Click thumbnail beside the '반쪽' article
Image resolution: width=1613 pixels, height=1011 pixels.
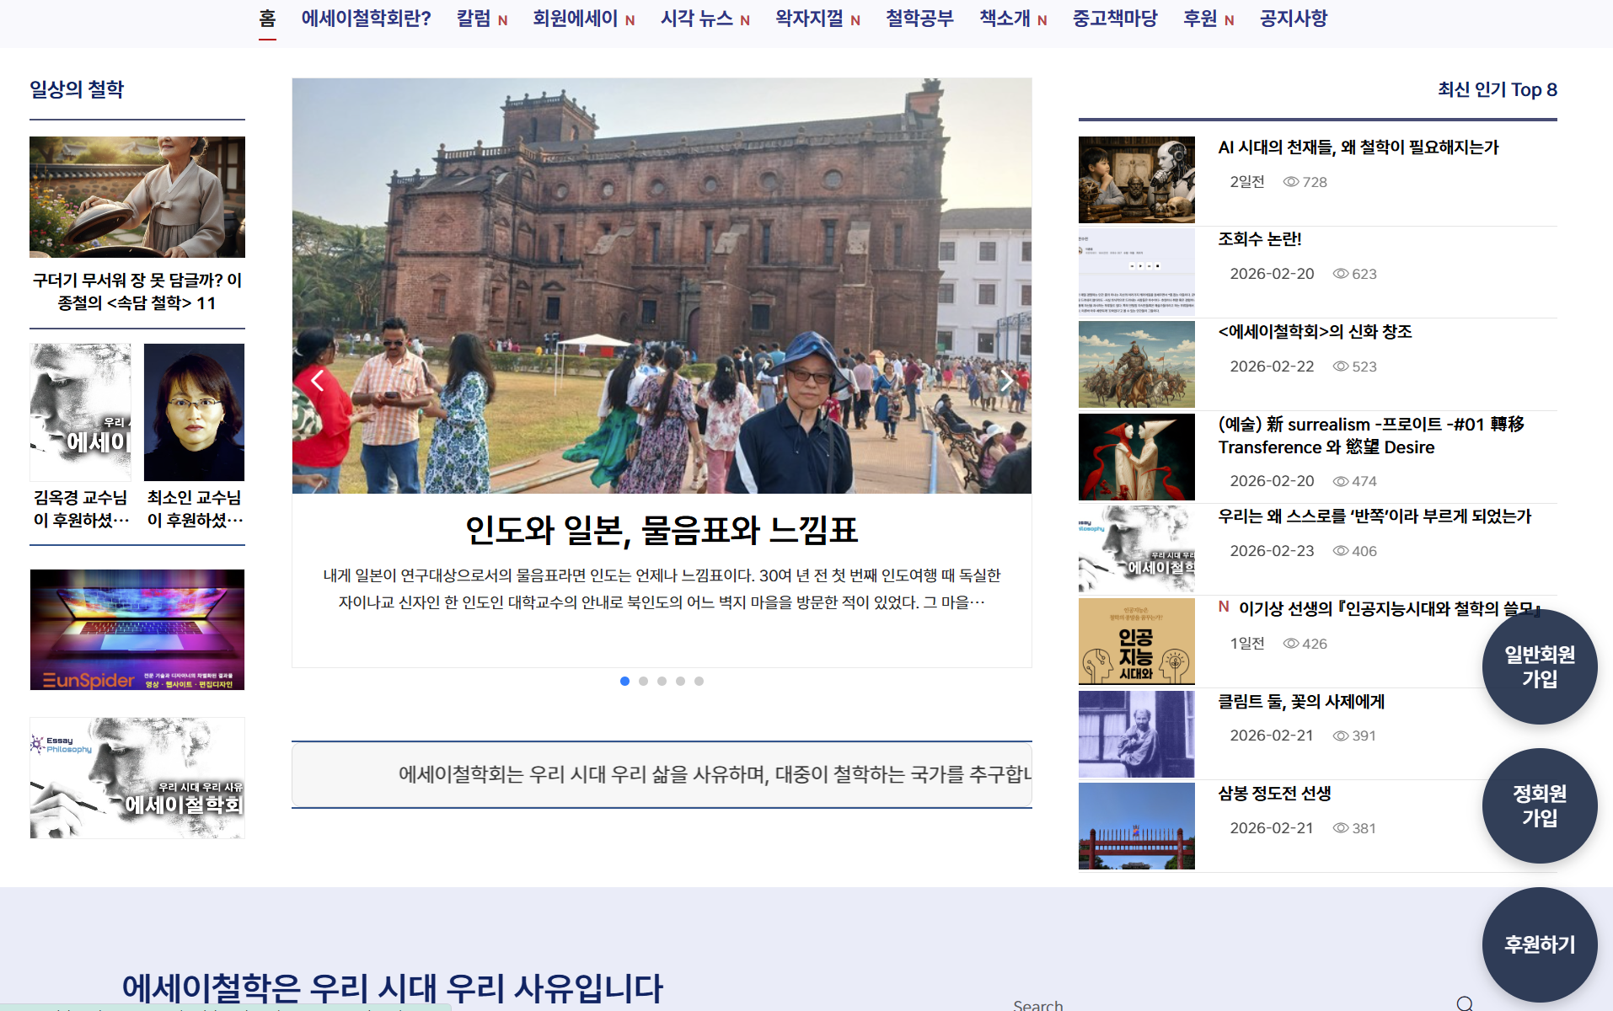tap(1137, 549)
